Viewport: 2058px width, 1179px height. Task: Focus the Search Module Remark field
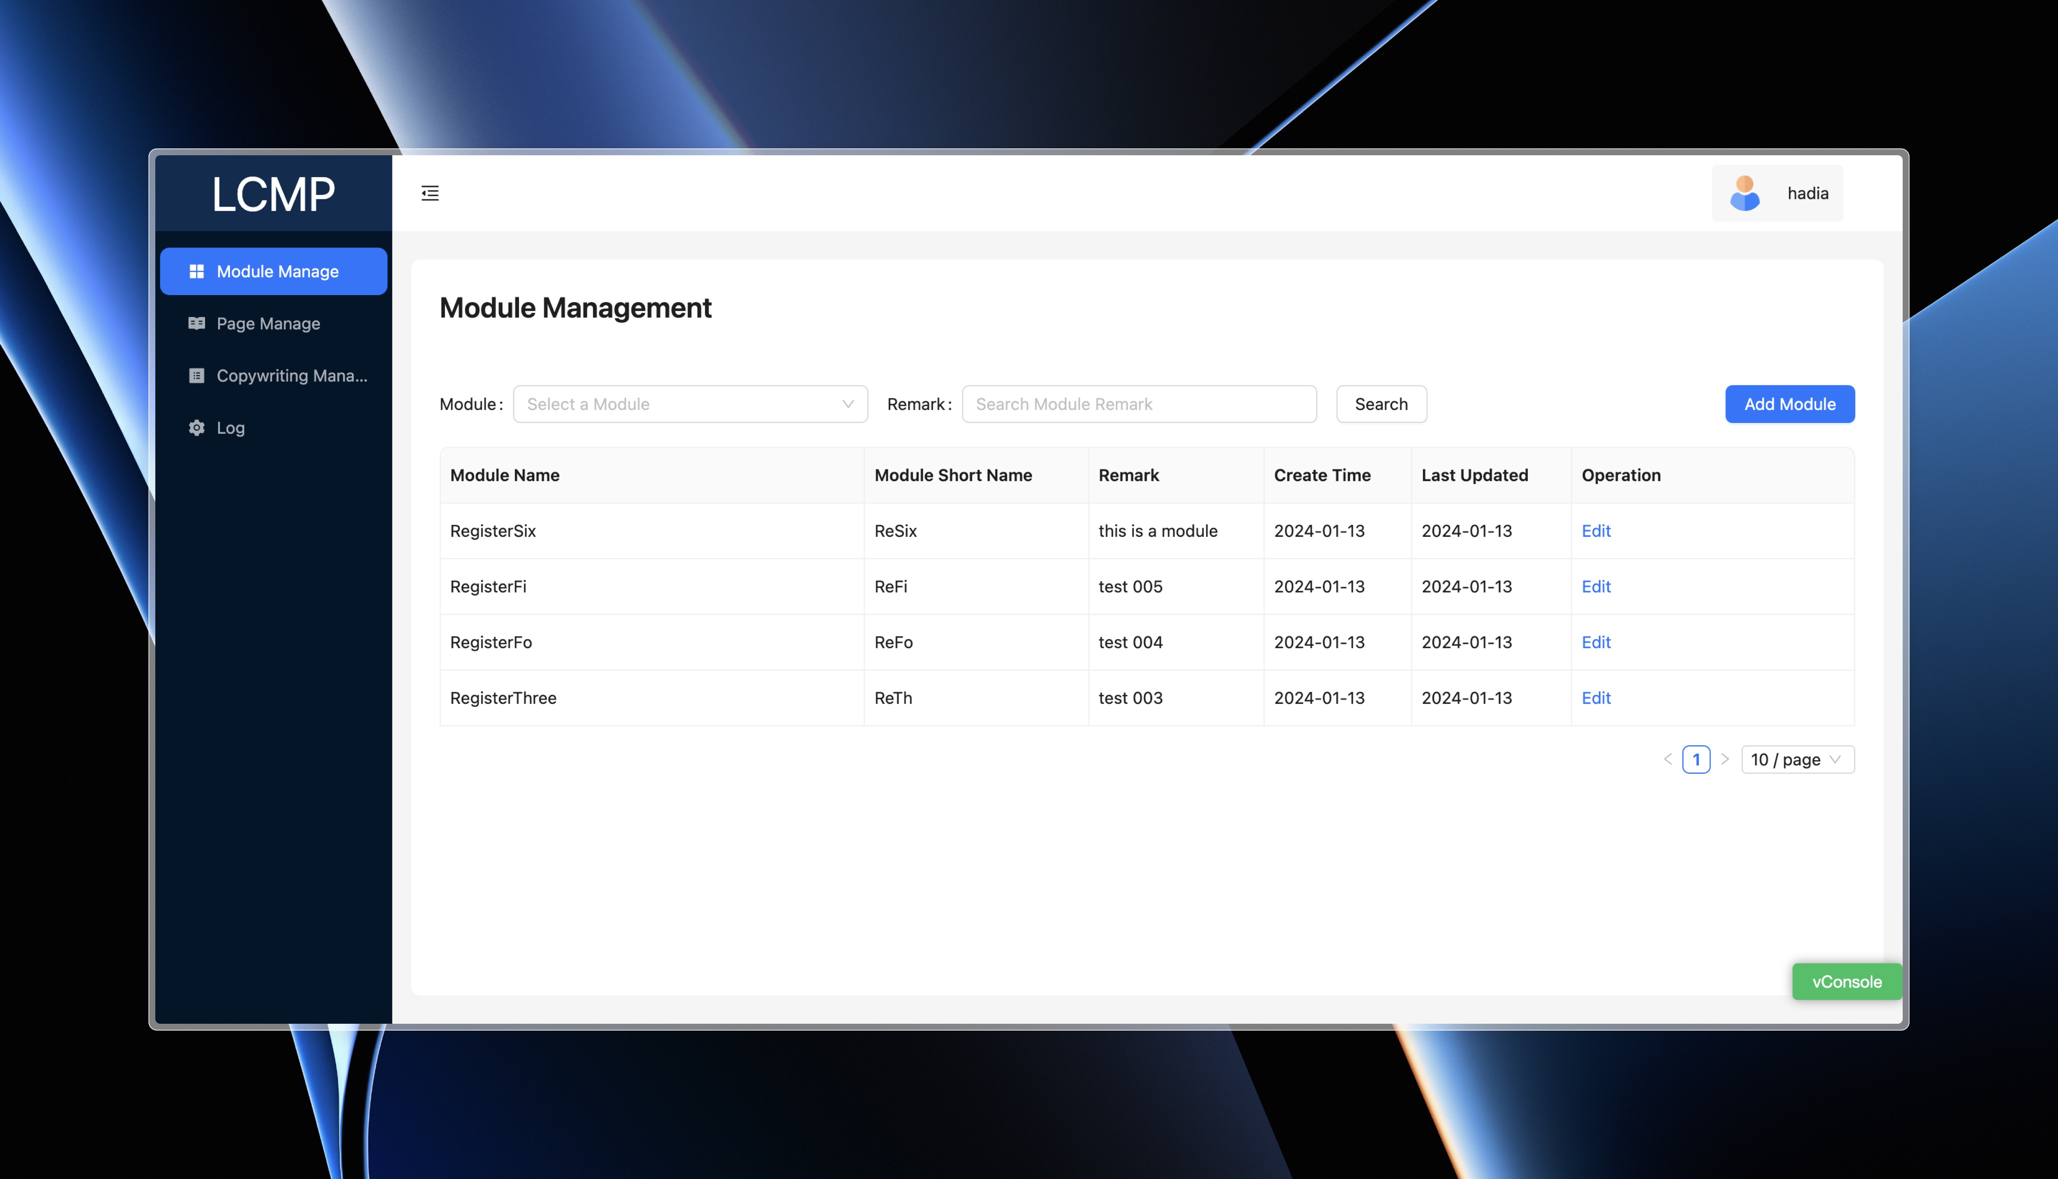pyautogui.click(x=1139, y=404)
